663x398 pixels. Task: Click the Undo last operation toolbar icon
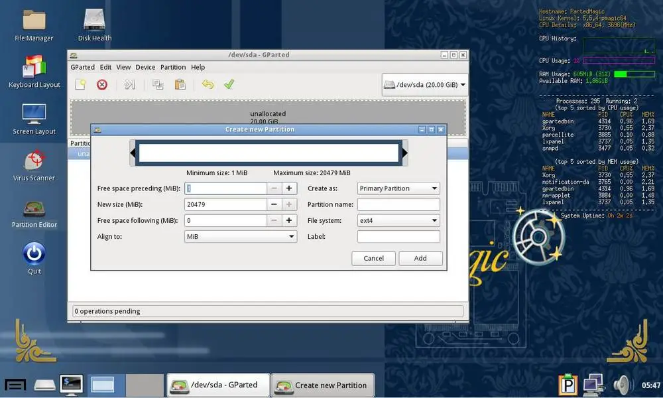click(208, 84)
